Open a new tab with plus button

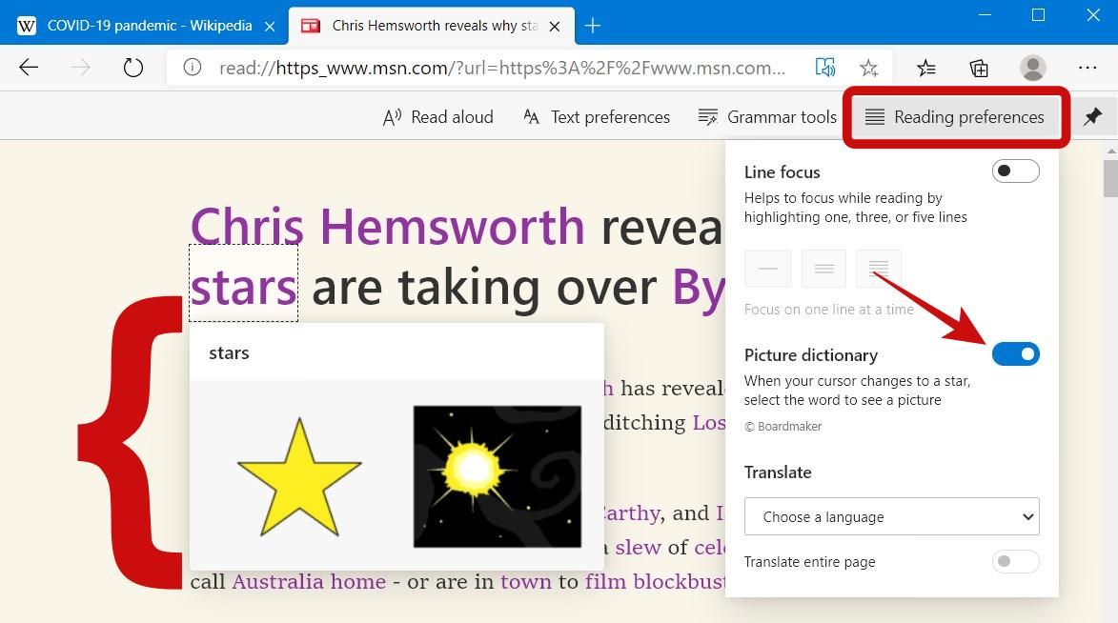(x=592, y=26)
